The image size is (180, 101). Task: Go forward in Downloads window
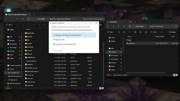click(x=113, y=26)
